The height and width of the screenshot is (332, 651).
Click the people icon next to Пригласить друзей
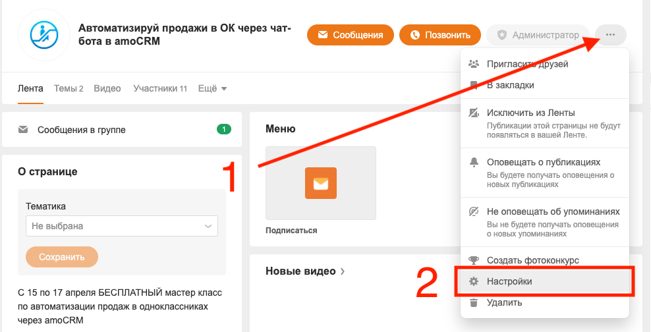point(473,64)
